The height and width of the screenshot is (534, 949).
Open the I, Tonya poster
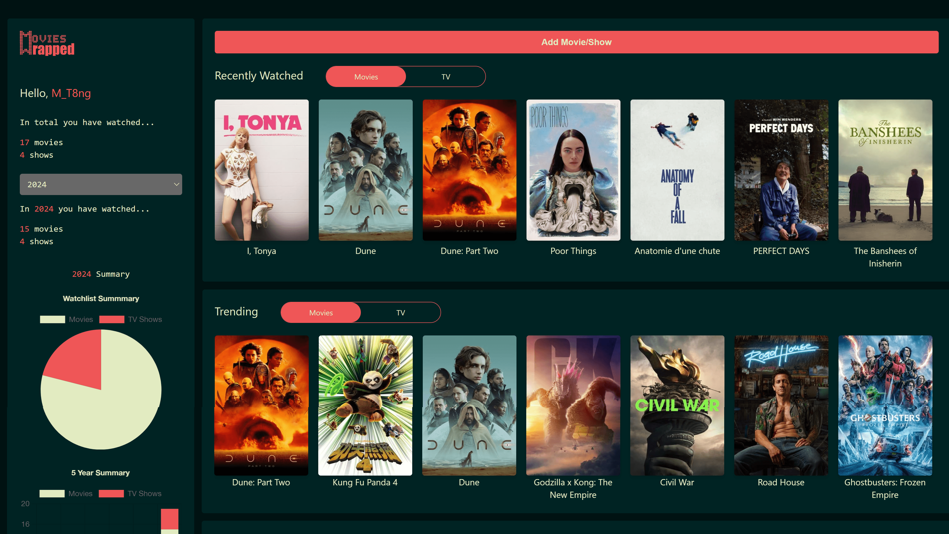262,170
